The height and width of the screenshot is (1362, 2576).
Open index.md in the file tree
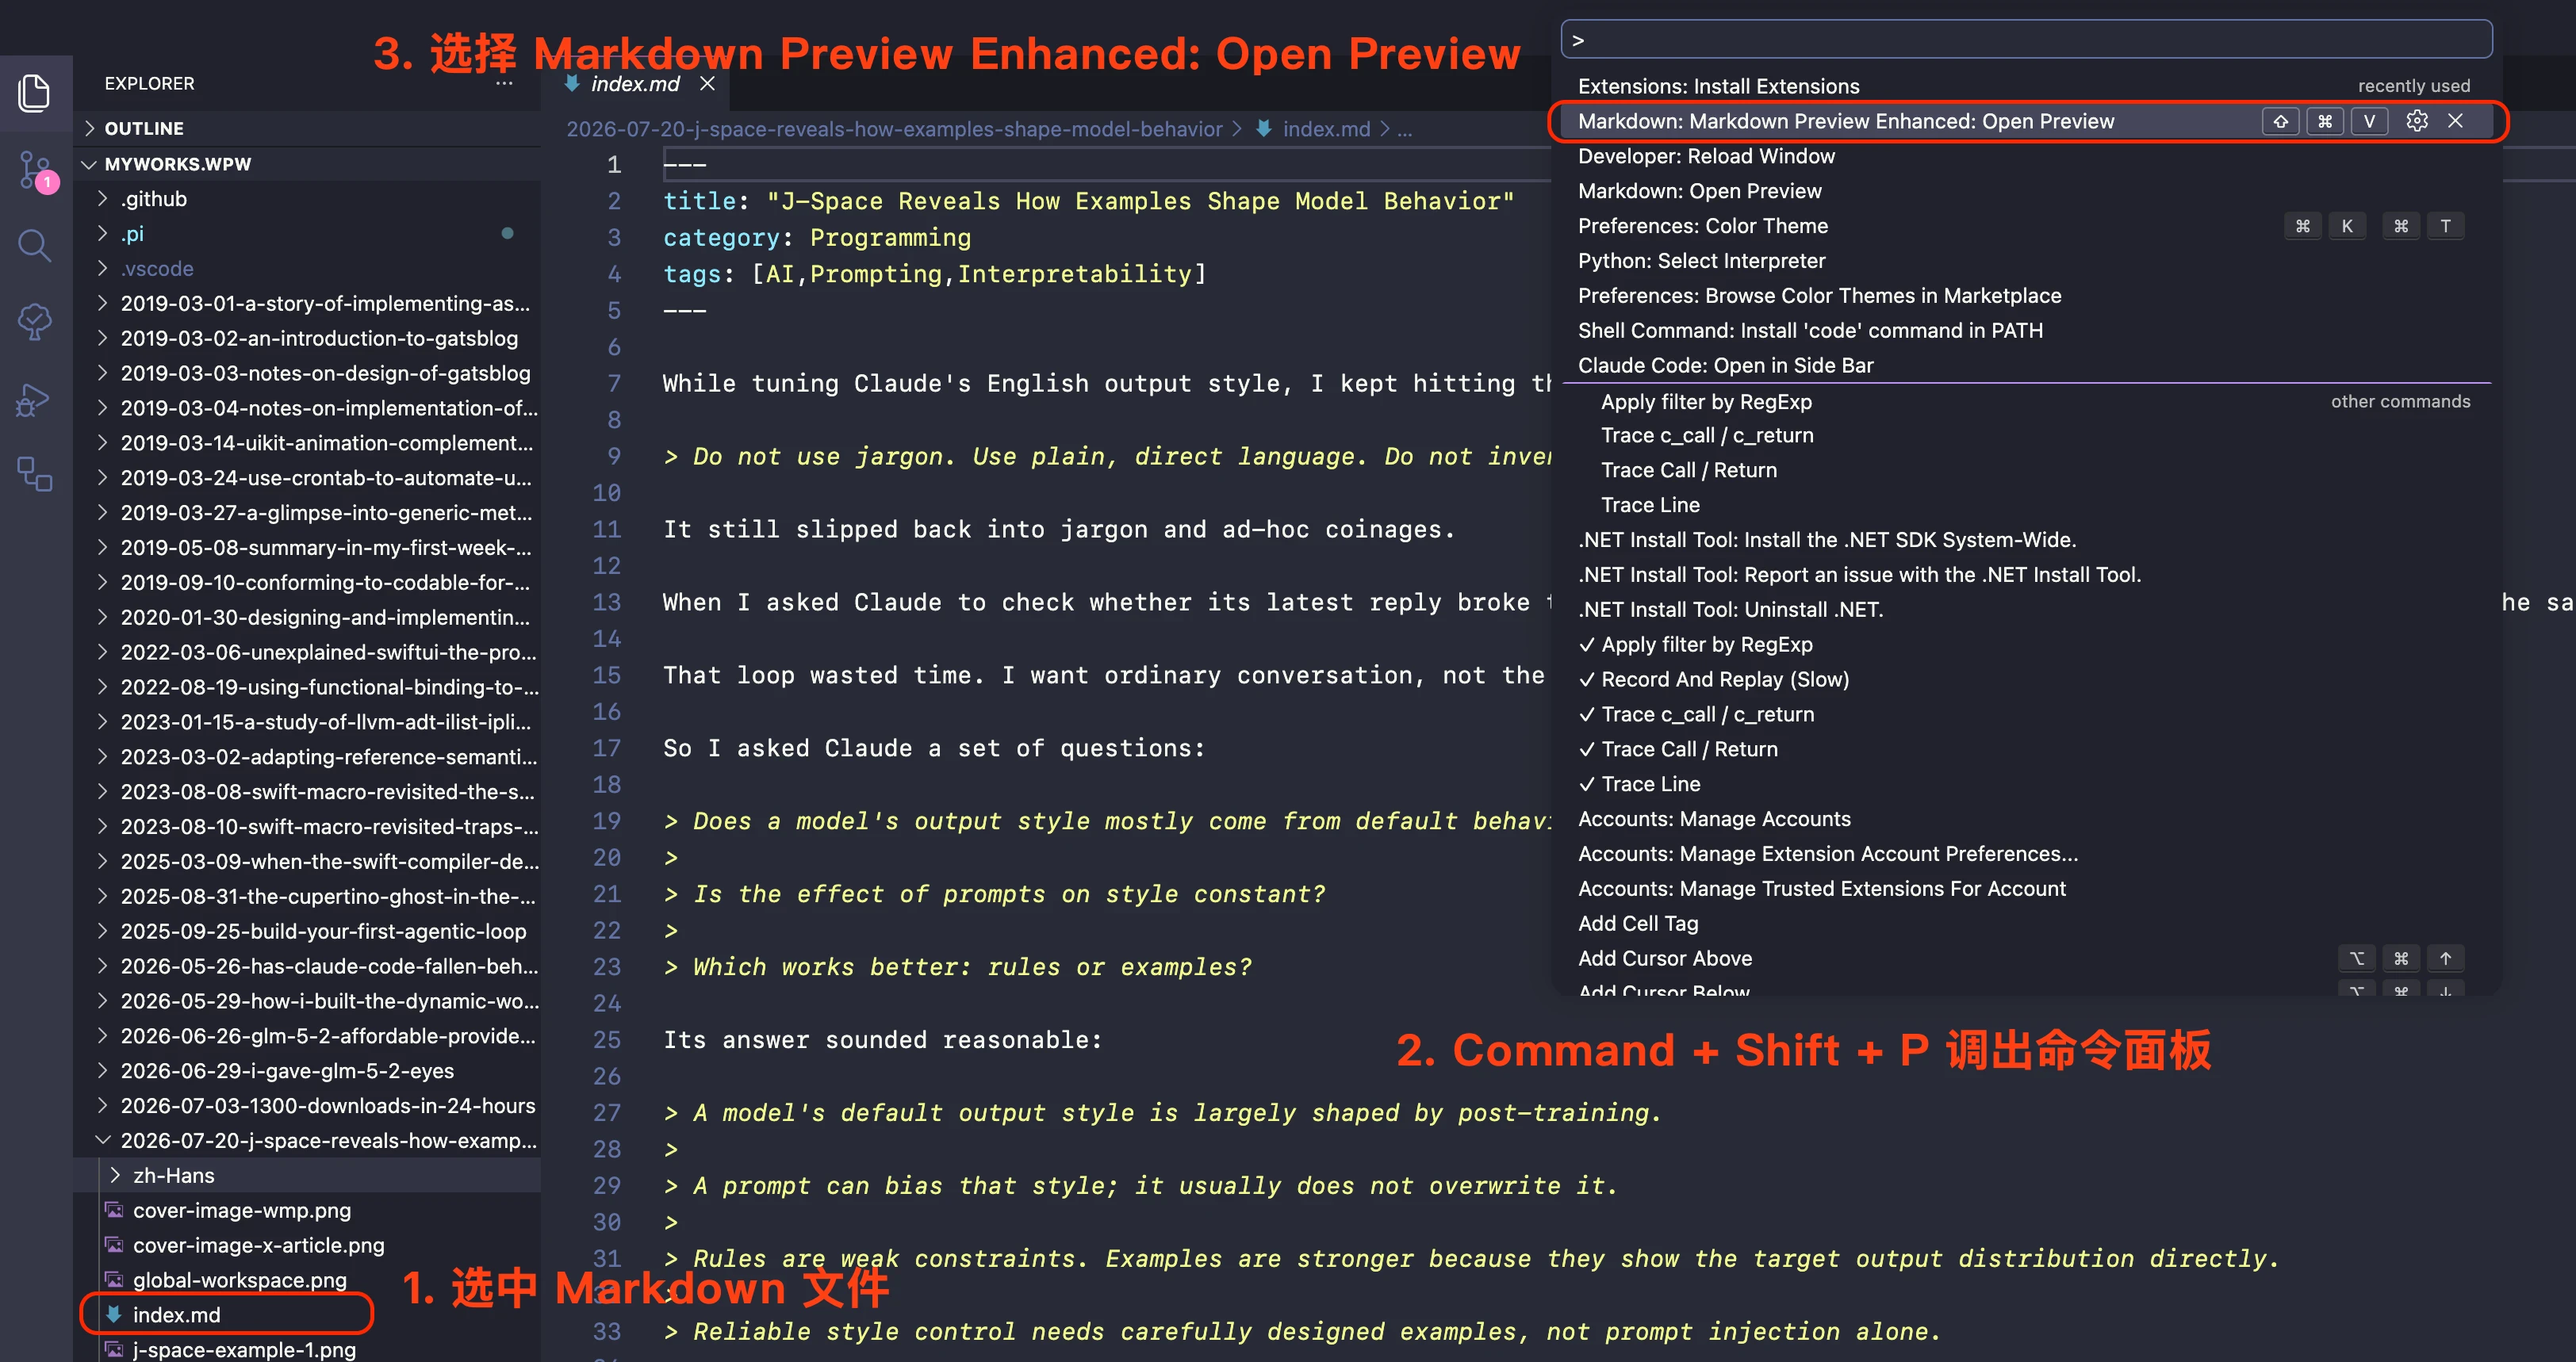coord(307,1315)
